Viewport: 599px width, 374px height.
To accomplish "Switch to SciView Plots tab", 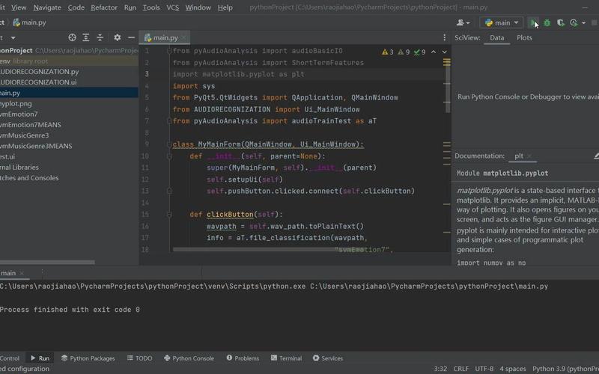I will click(x=524, y=38).
